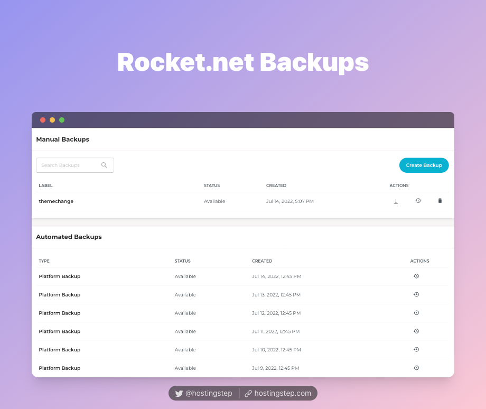Click the STATUS header in Automated Backups
The width and height of the screenshot is (486, 409).
pyautogui.click(x=183, y=261)
